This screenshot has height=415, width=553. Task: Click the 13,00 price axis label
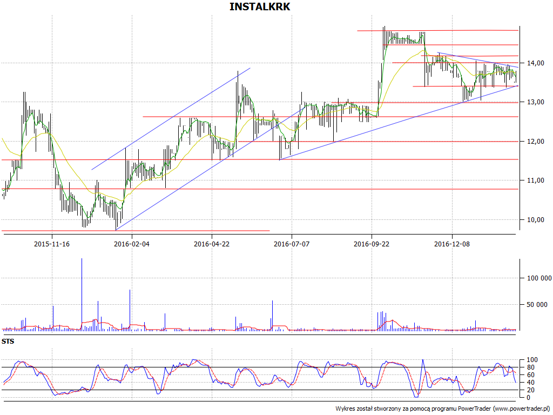[536, 102]
